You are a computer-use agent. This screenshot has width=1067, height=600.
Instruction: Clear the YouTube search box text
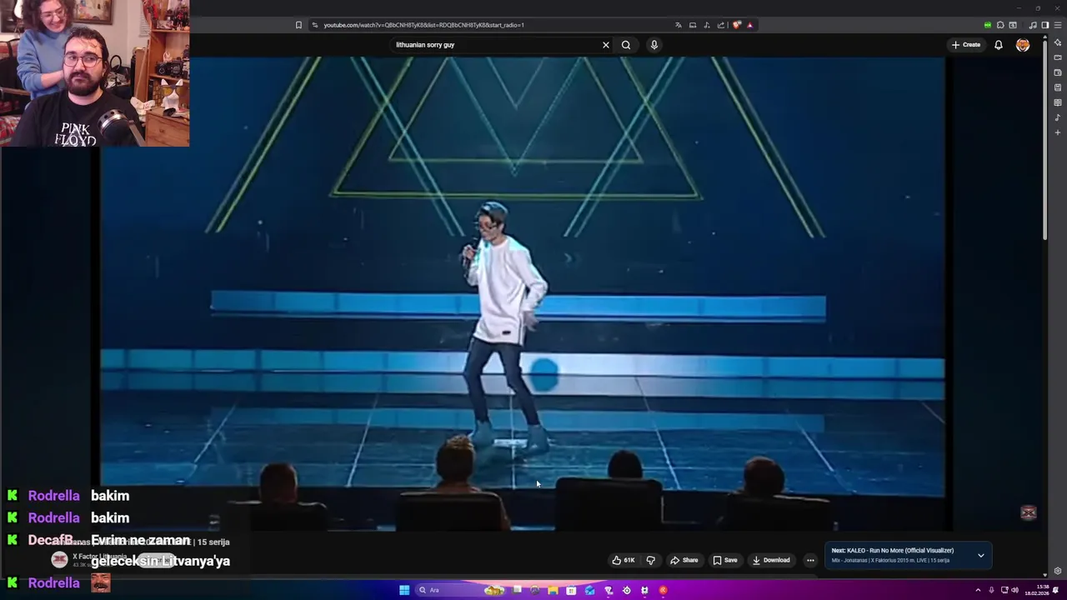point(606,45)
